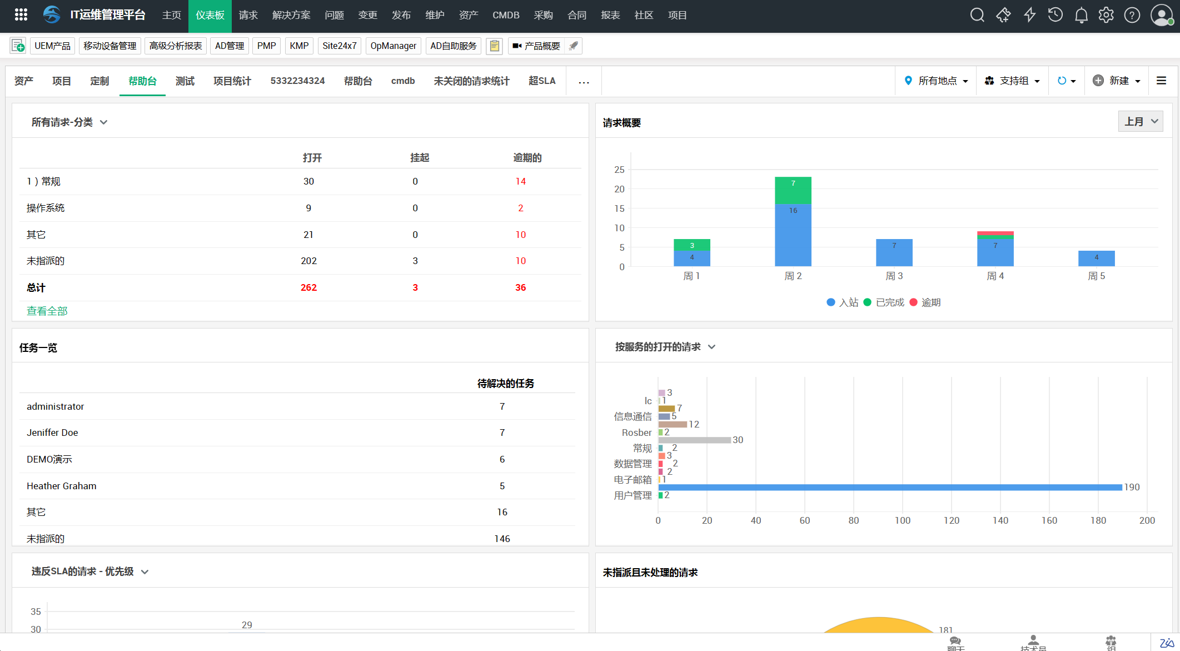Click the search magnifier icon

click(x=977, y=15)
